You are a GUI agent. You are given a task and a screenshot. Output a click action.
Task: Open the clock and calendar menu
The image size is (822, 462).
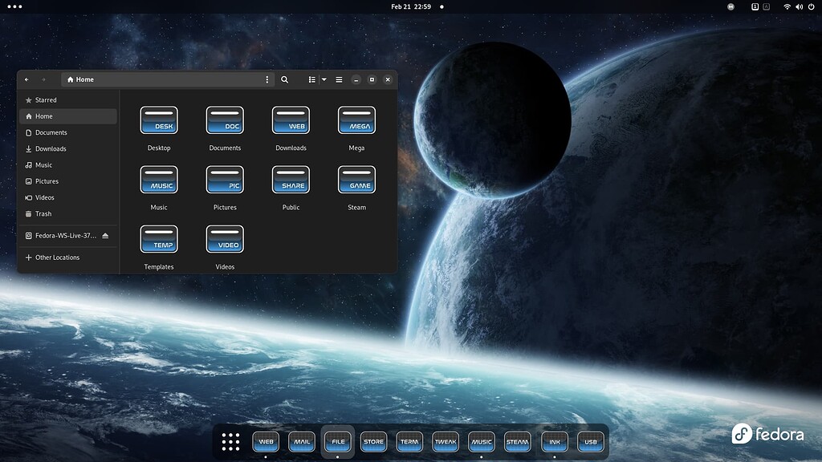[410, 6]
